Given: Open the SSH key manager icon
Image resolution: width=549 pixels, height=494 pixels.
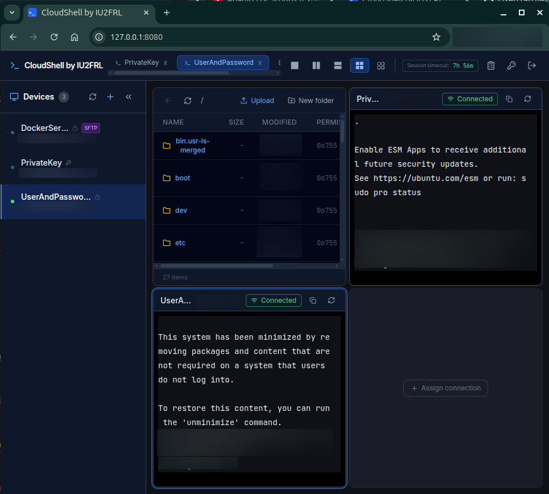Looking at the screenshot, I should (x=511, y=65).
